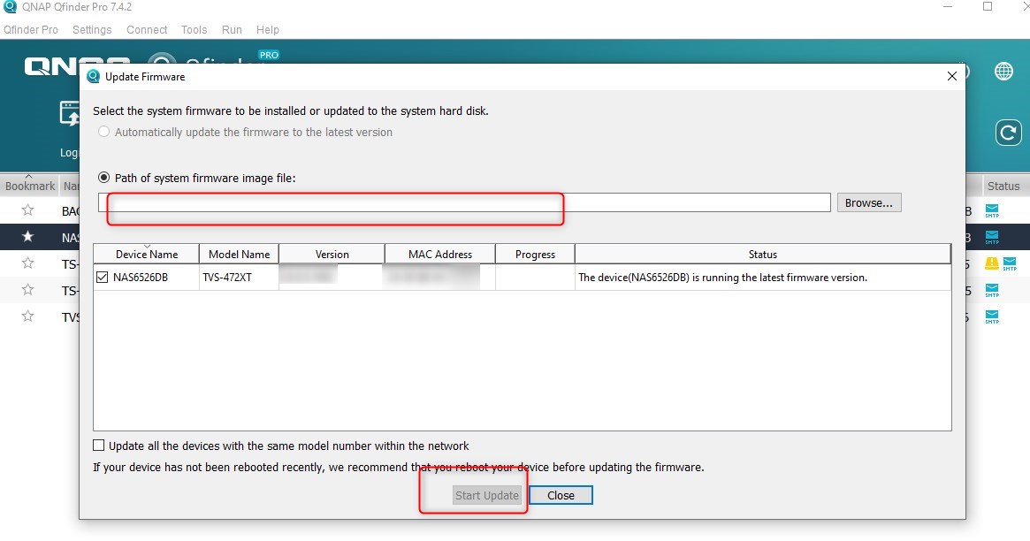Click the Qfinder Pro title bar app icon
1030x541 pixels.
tap(10, 6)
